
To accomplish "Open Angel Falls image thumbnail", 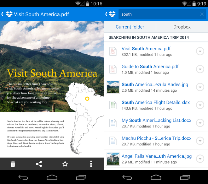I will (x=113, y=159).
